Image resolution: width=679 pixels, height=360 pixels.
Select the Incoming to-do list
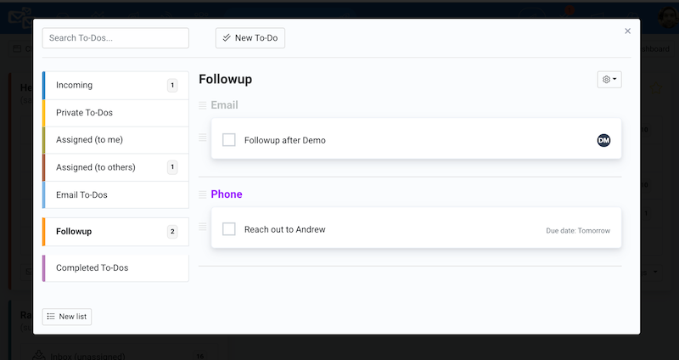[x=115, y=86]
